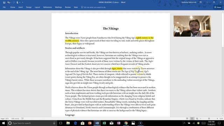Click highlighted text 'eighth century to the'
This screenshot has height=126, width=224.
[x=145, y=38]
